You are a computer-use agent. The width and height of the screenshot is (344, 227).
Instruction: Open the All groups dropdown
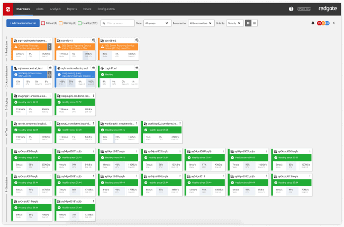(157, 23)
